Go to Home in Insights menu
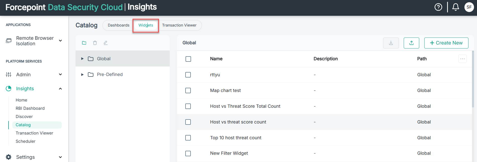Viewport: 477px width, 162px height. pos(21,100)
